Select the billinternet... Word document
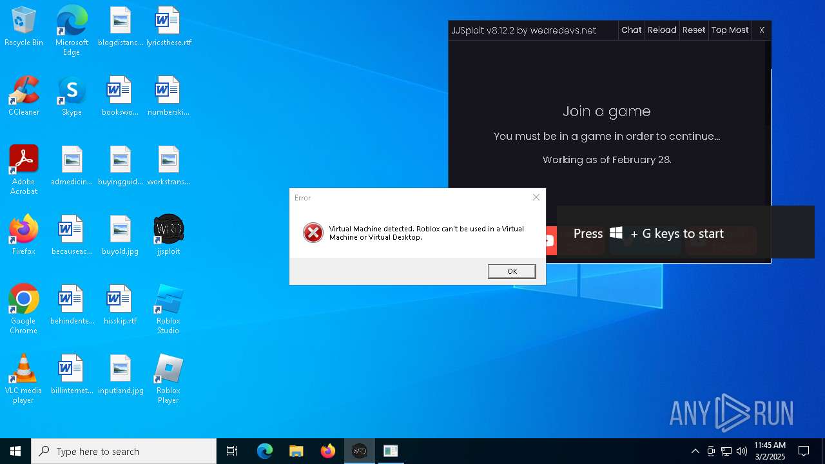 tap(72, 375)
